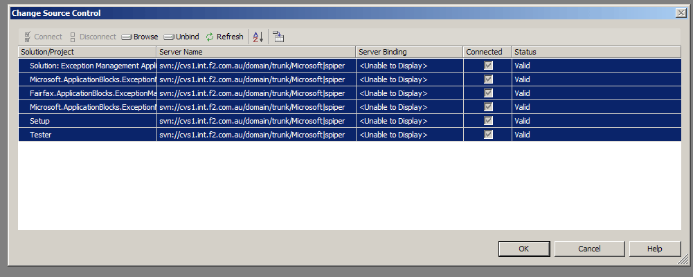Sort by the Solution/Project column header
The image size is (693, 277).
click(87, 52)
